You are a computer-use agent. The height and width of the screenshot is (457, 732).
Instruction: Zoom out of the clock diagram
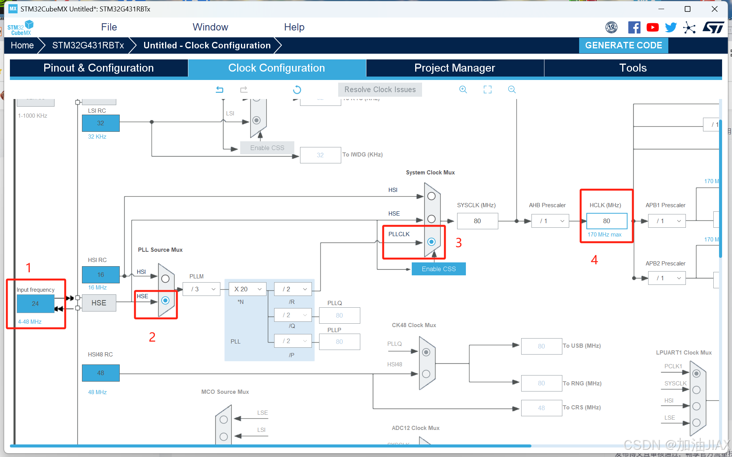pos(512,89)
